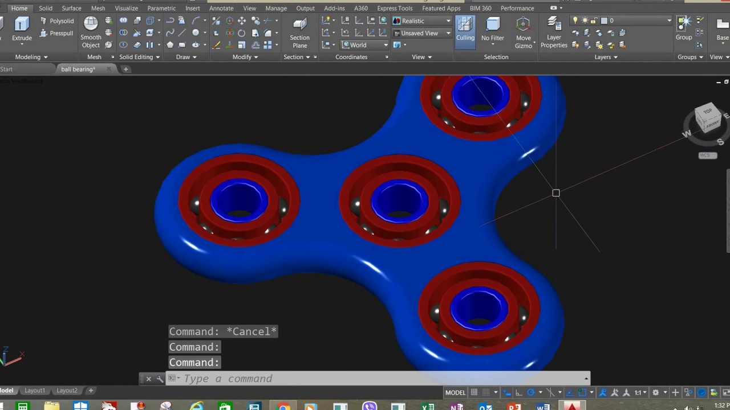Switch to the Solid ribbon tab
Image resolution: width=730 pixels, height=410 pixels.
point(46,8)
